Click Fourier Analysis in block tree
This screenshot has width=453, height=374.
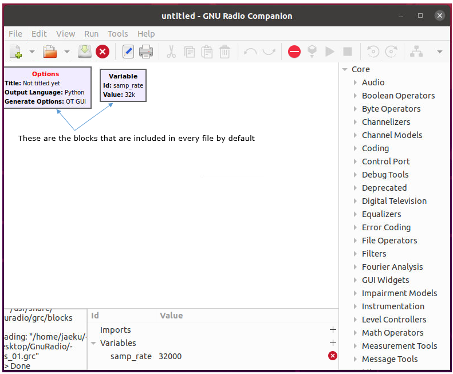pyautogui.click(x=392, y=267)
